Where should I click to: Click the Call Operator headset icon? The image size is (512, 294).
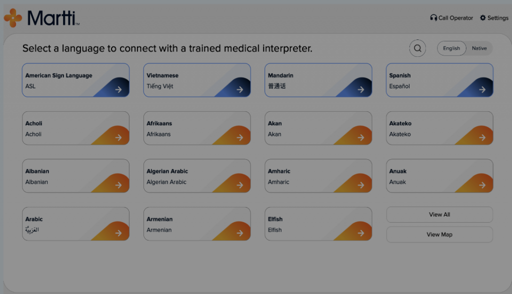click(433, 18)
